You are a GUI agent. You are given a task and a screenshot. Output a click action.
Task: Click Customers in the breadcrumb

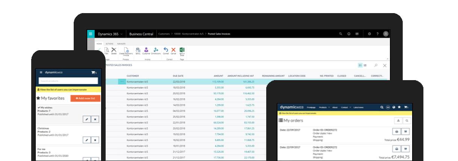(x=164, y=34)
